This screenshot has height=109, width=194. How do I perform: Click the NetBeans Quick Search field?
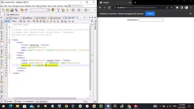coord(82,6)
